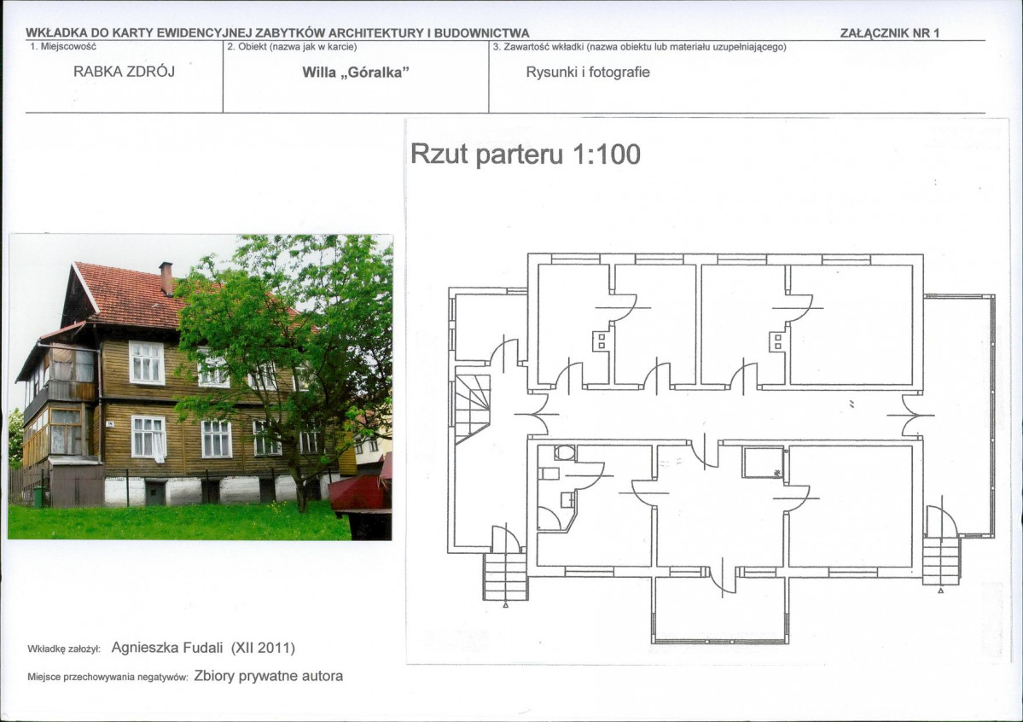
Task: Click the "Willa „Góralka”" object name
Action: pos(356,73)
